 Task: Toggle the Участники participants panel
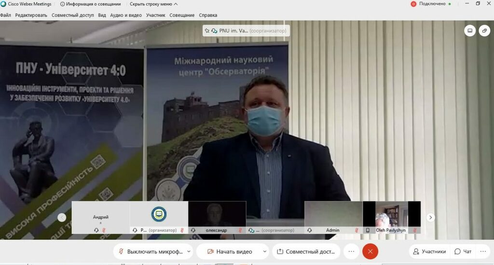pos(429,251)
